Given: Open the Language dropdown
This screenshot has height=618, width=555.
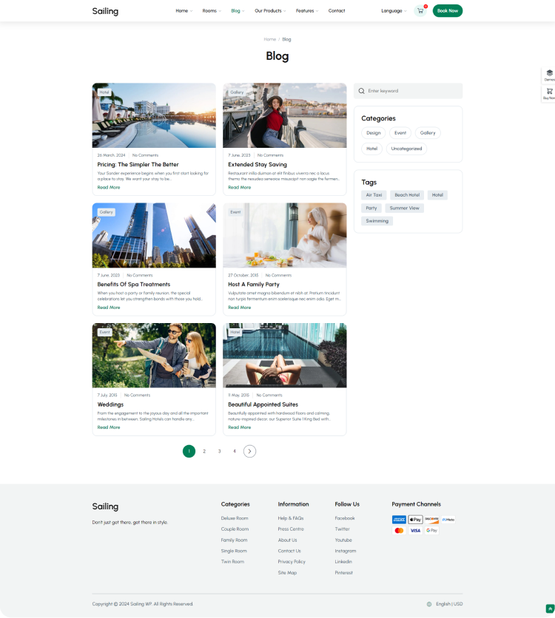Looking at the screenshot, I should tap(394, 10).
